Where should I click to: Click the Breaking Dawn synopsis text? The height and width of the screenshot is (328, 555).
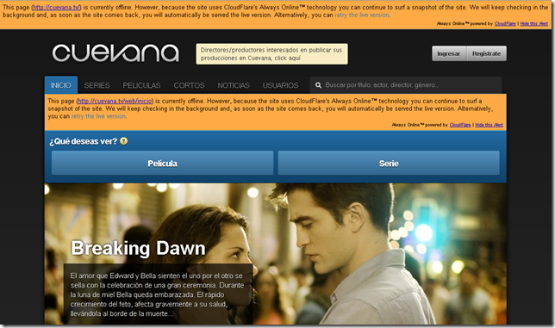point(157,294)
